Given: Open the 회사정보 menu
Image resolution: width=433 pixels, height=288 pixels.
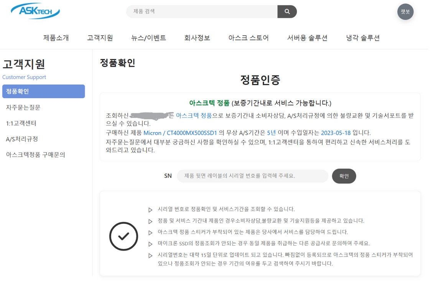Looking at the screenshot, I should (197, 38).
